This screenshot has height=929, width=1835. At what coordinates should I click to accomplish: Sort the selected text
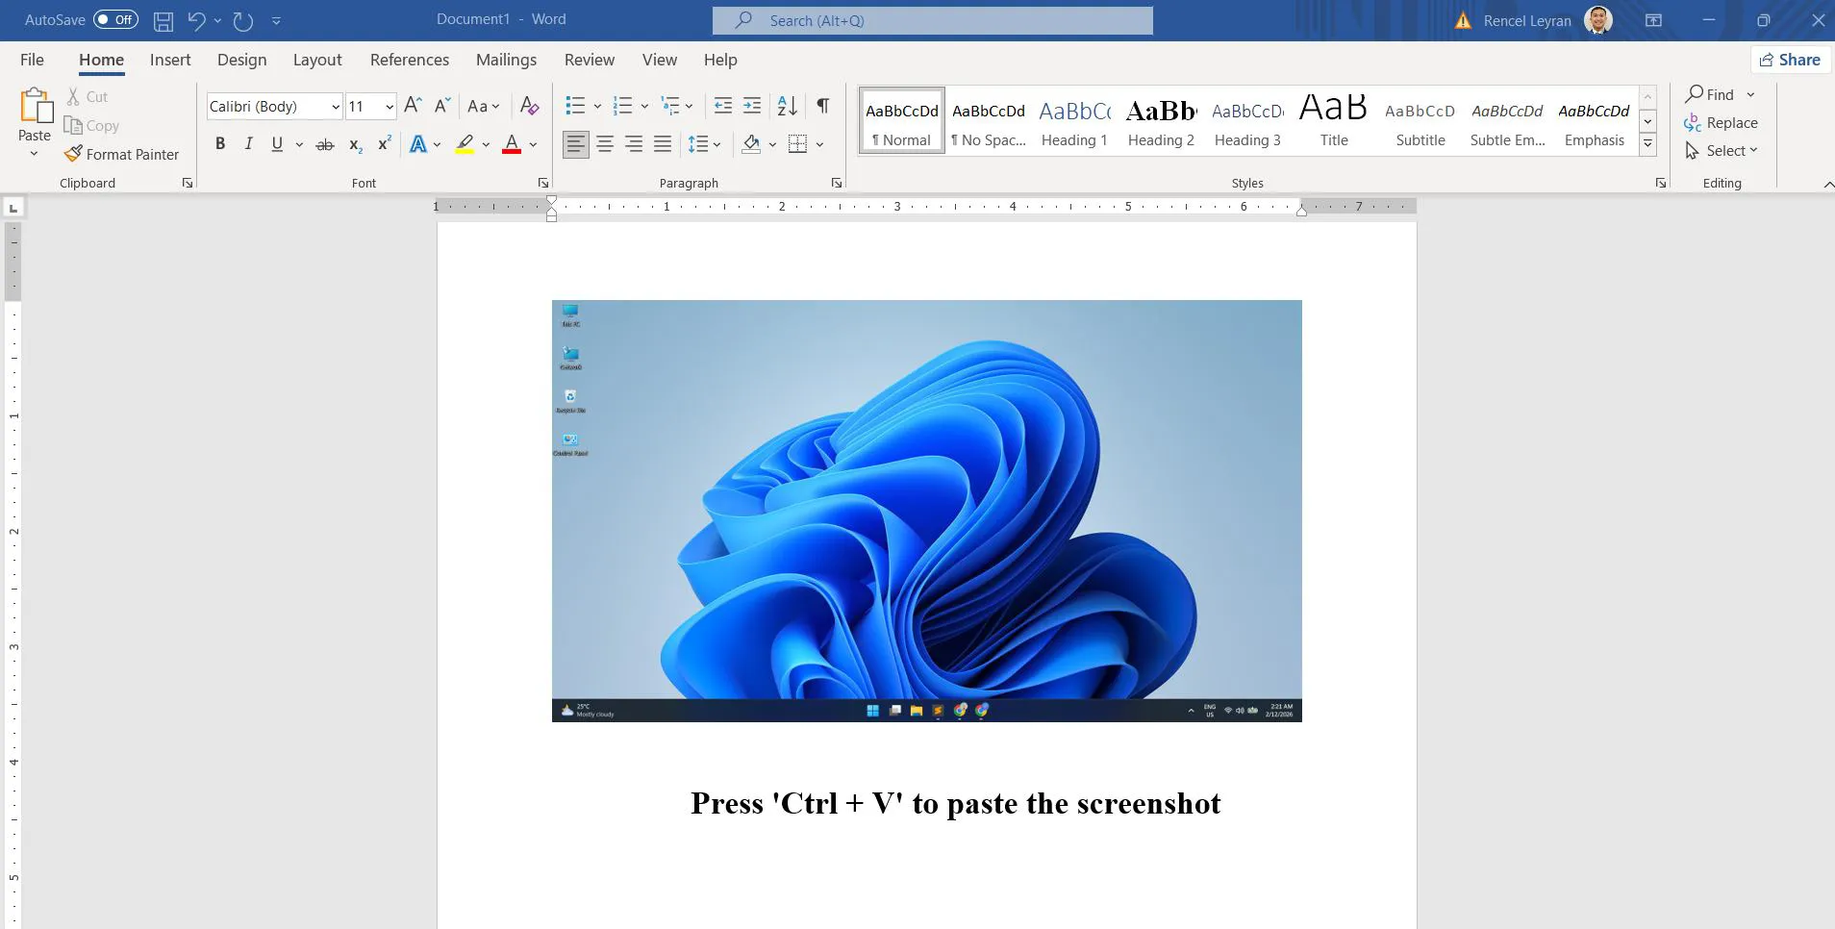pyautogui.click(x=786, y=106)
